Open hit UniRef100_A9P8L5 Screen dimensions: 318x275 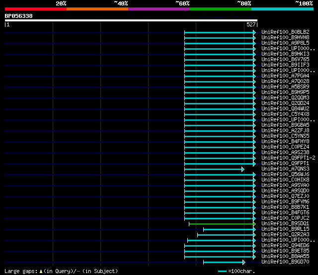pos(285,43)
